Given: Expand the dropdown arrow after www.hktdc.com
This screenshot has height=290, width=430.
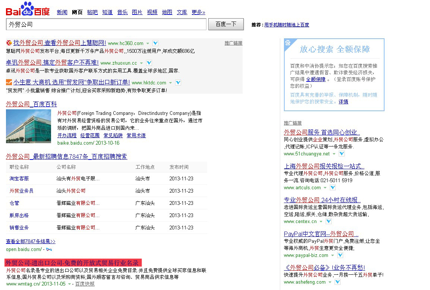Looking at the screenshot, I should click(x=171, y=83).
